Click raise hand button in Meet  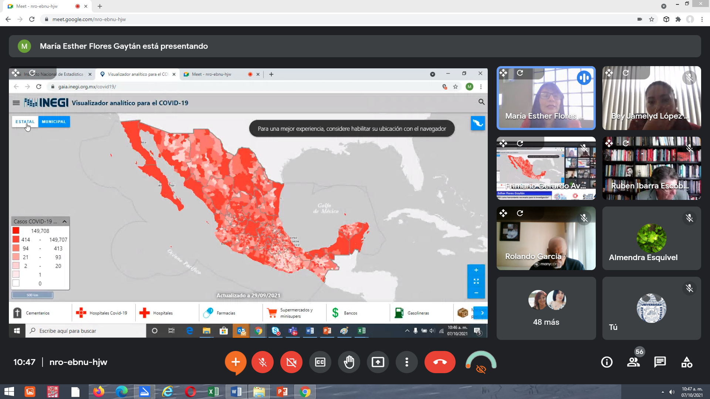(349, 361)
